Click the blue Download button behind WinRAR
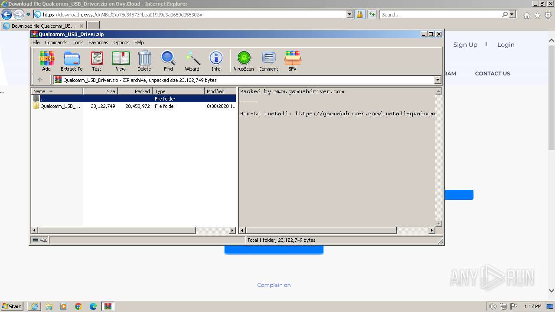 [x=274, y=249]
